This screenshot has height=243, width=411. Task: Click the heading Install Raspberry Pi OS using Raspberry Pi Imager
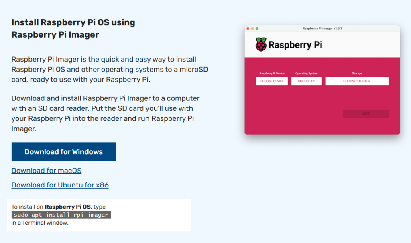tap(73, 28)
